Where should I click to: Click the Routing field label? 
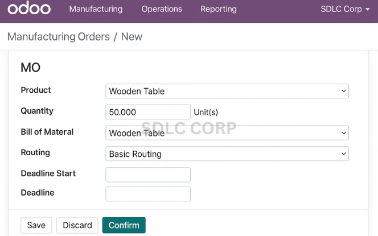(x=35, y=152)
